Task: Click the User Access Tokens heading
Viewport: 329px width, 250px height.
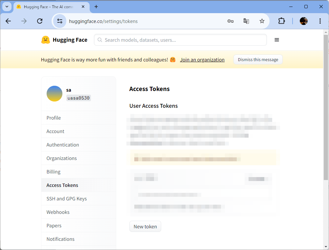Action: [x=153, y=106]
